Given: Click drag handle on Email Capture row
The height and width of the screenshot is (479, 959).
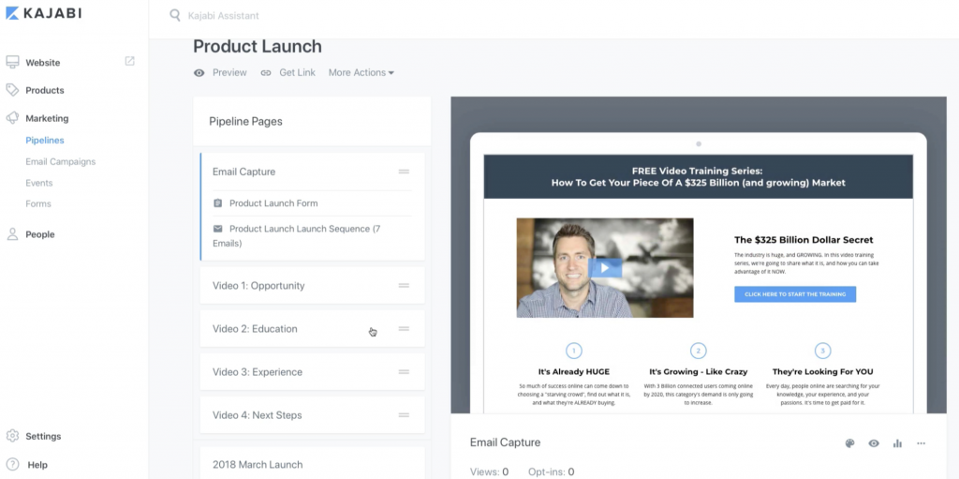Looking at the screenshot, I should tap(404, 172).
